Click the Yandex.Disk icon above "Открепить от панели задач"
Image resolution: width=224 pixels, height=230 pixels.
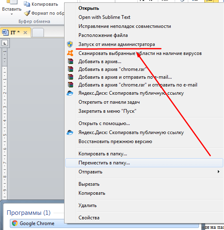point(70,93)
